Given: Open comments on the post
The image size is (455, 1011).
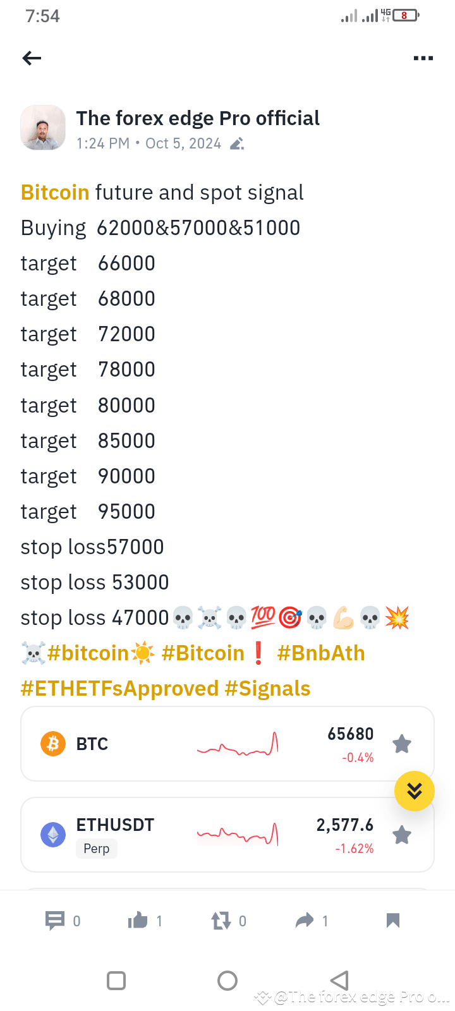Looking at the screenshot, I should pyautogui.click(x=54, y=921).
